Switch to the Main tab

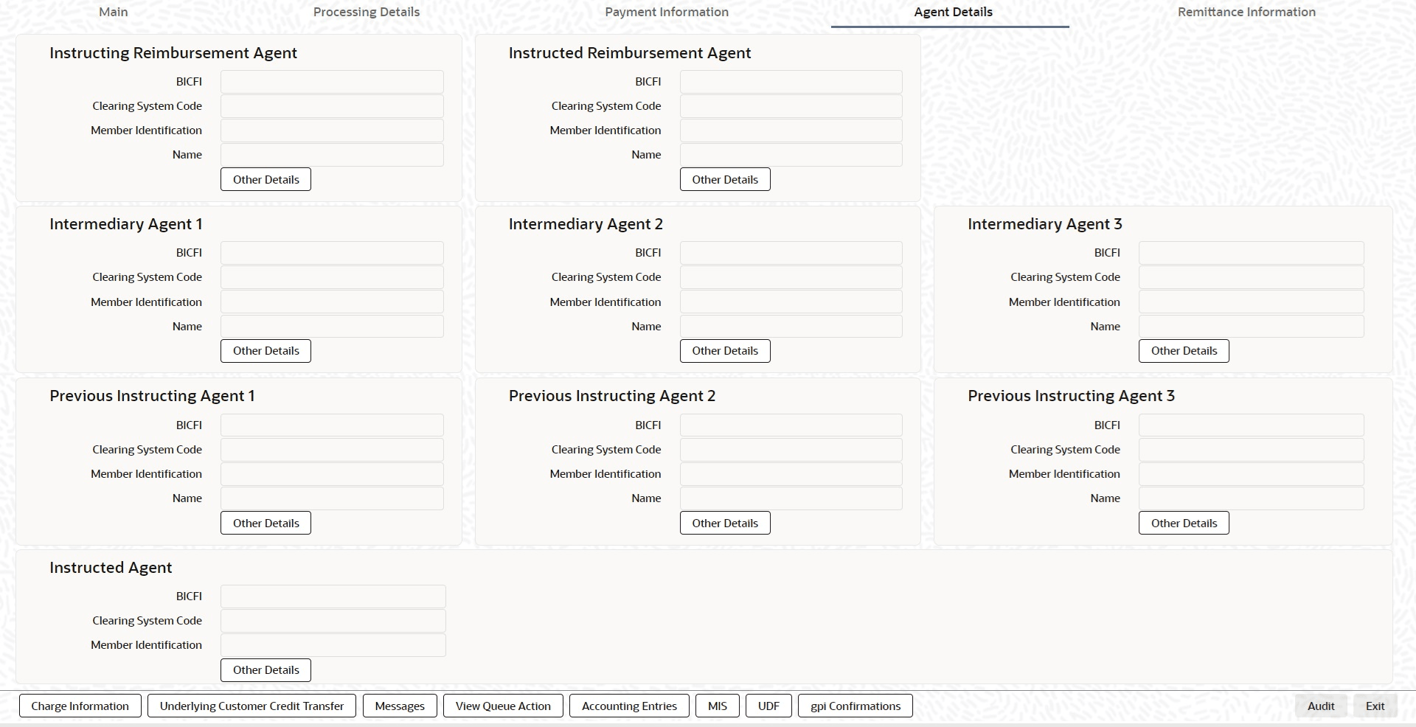(114, 12)
